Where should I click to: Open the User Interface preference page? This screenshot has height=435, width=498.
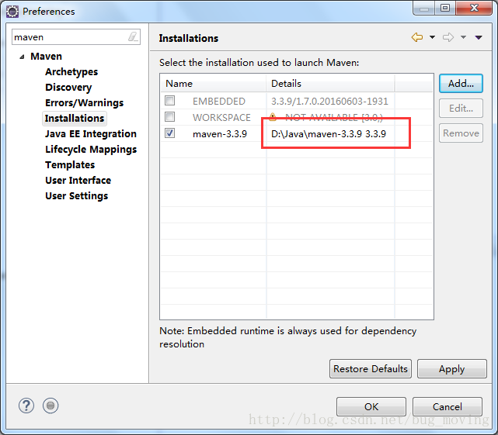78,181
